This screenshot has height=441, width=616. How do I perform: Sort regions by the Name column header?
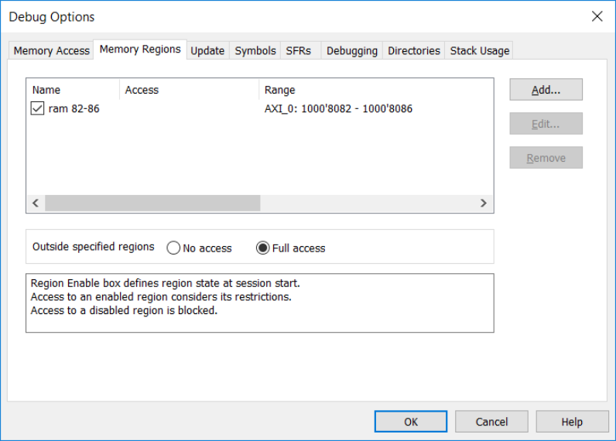[x=73, y=90]
